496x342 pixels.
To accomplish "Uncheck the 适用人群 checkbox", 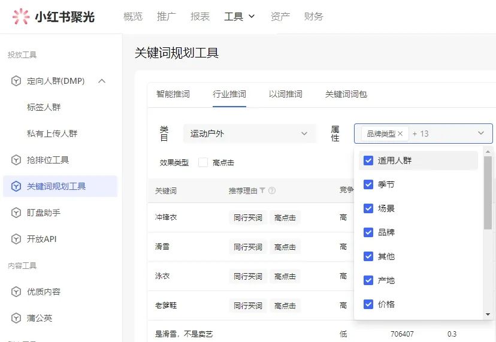I will point(368,161).
